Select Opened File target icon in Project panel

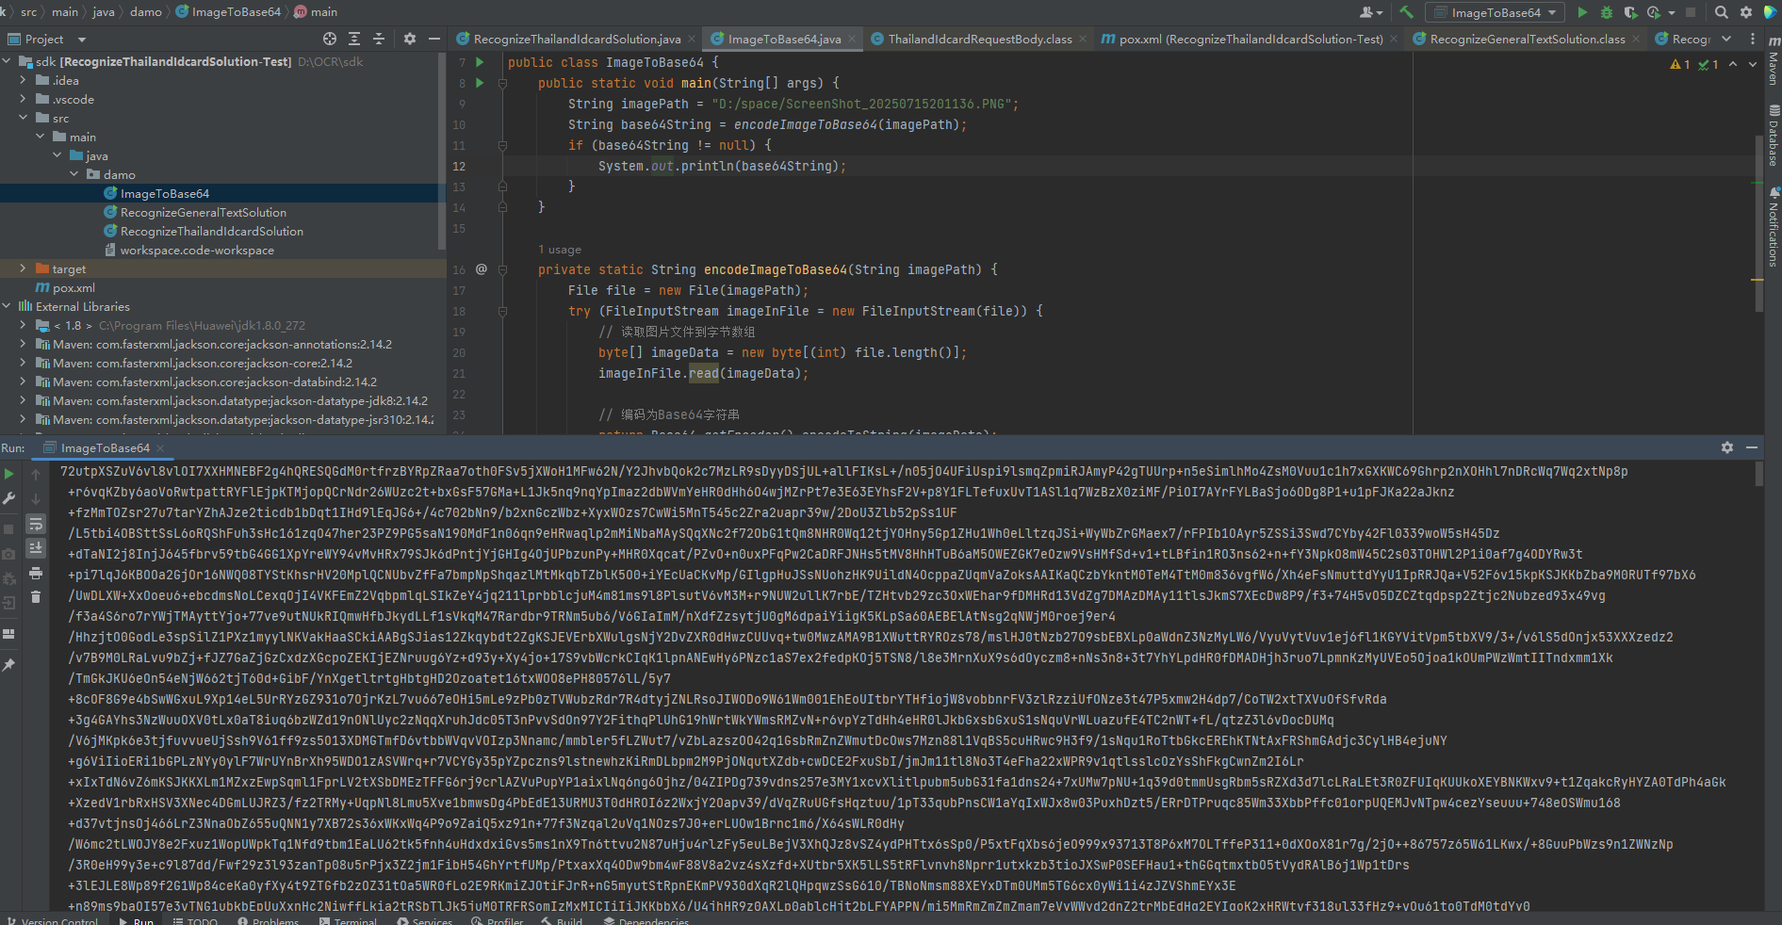(x=330, y=39)
